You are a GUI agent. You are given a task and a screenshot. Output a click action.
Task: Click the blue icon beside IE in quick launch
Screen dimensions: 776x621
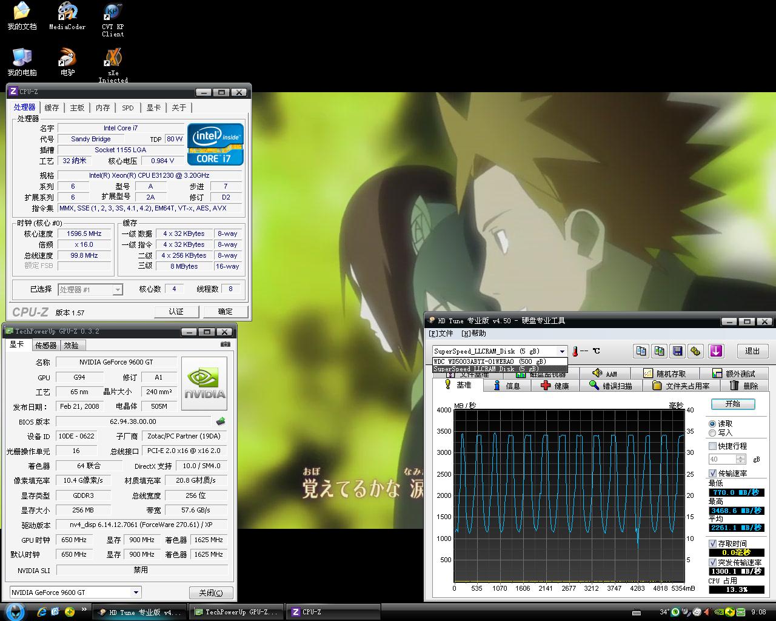(56, 612)
